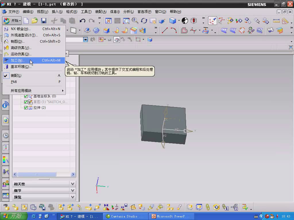Choose 高级仿真(V) module

(x=34, y=48)
